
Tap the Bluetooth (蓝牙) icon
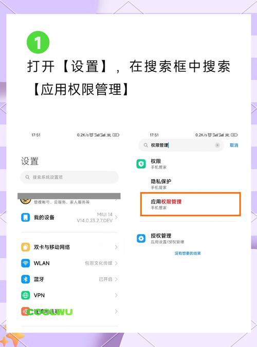[x=26, y=279]
